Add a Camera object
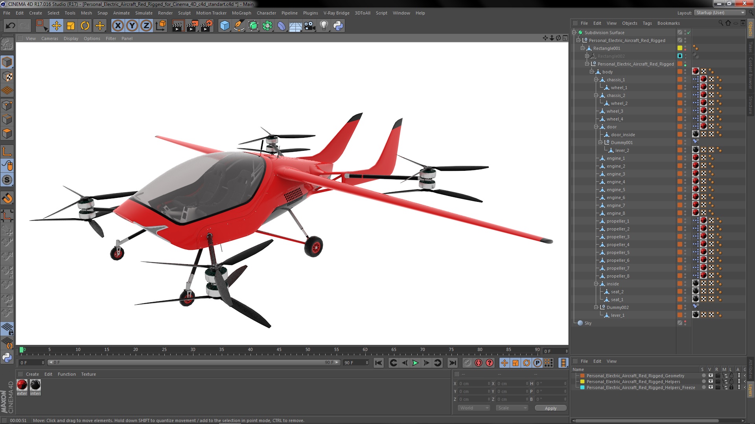 click(310, 26)
